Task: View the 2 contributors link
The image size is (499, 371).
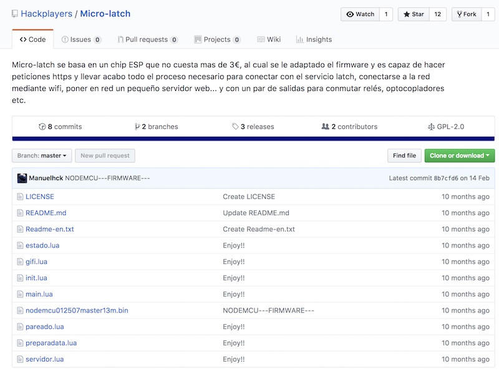Action: click(x=349, y=127)
